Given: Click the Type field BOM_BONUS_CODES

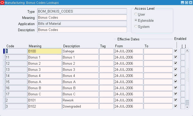Looking at the screenshot, I should pos(82,11).
